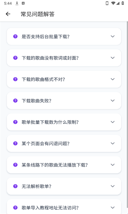The height and width of the screenshot is (214, 128).
Task: Expand chevron for 下载的歌曲格式不对
Action: point(112,79)
